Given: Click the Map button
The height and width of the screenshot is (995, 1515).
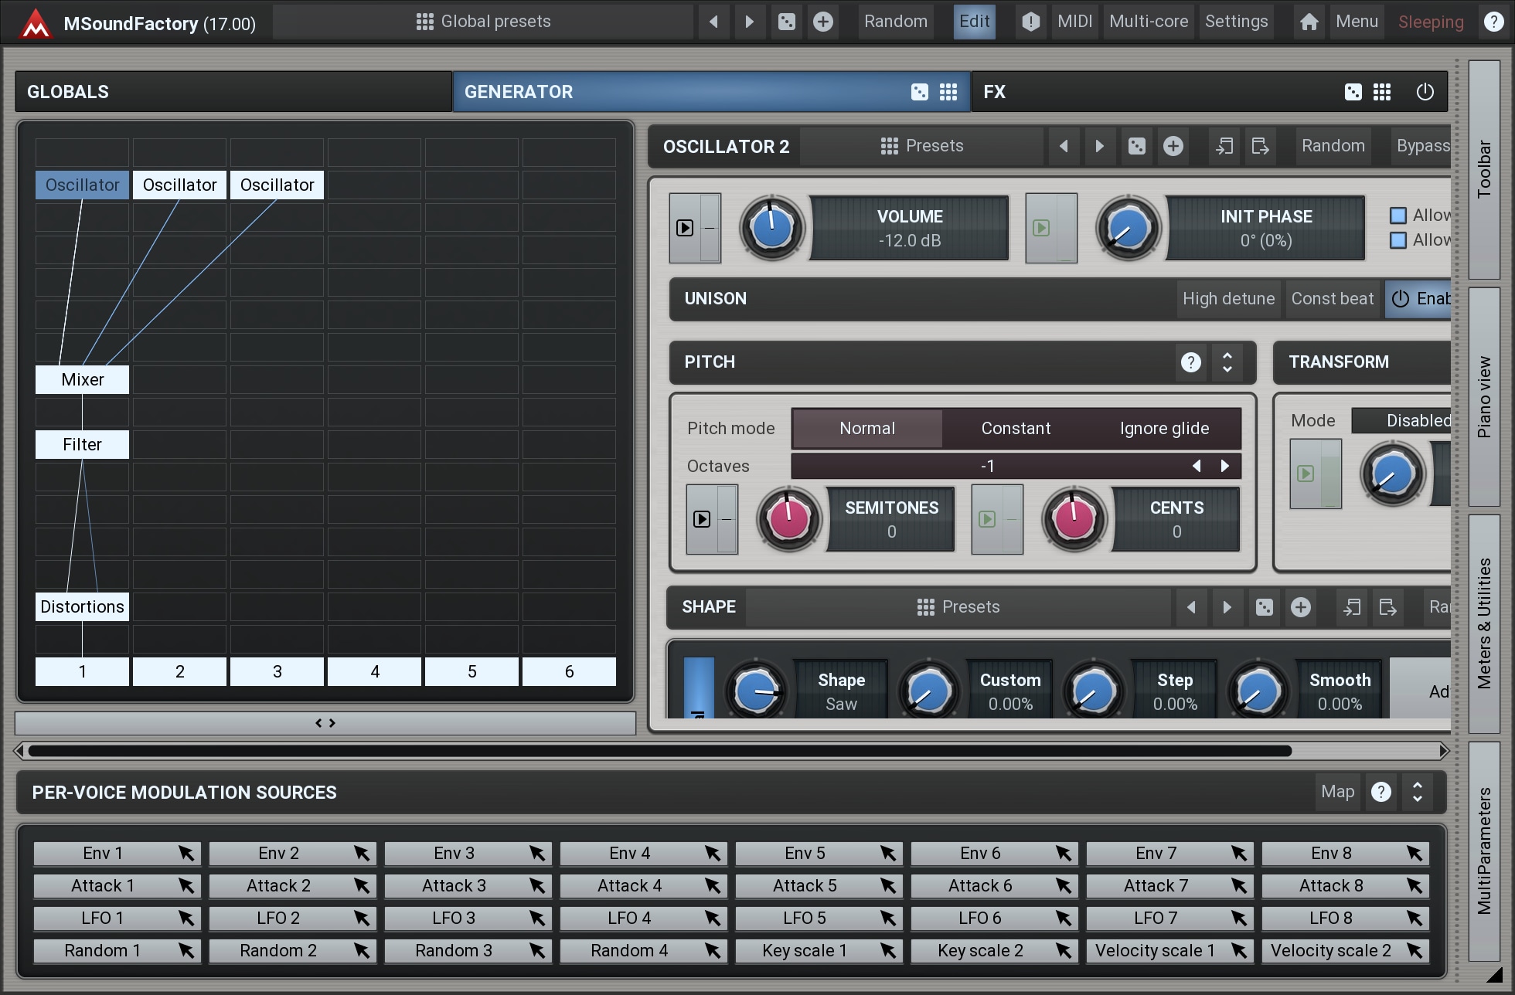Looking at the screenshot, I should pyautogui.click(x=1337, y=792).
